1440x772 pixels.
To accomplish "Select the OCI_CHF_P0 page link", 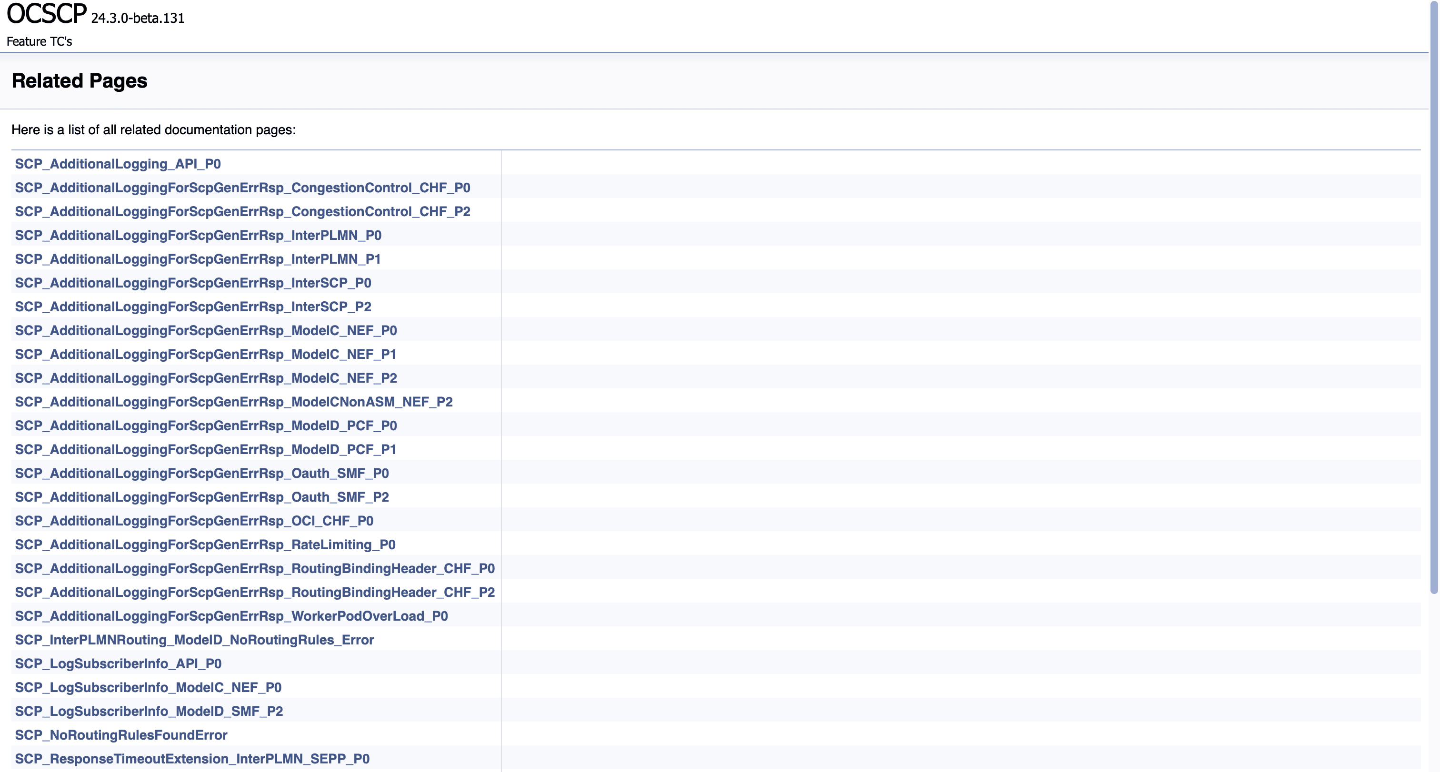I will (194, 521).
